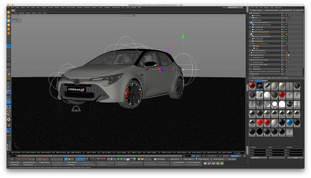311x178 pixels.
Task: Toggle the green enable checkmark on FL_WheelLight
Action: (x=284, y=27)
